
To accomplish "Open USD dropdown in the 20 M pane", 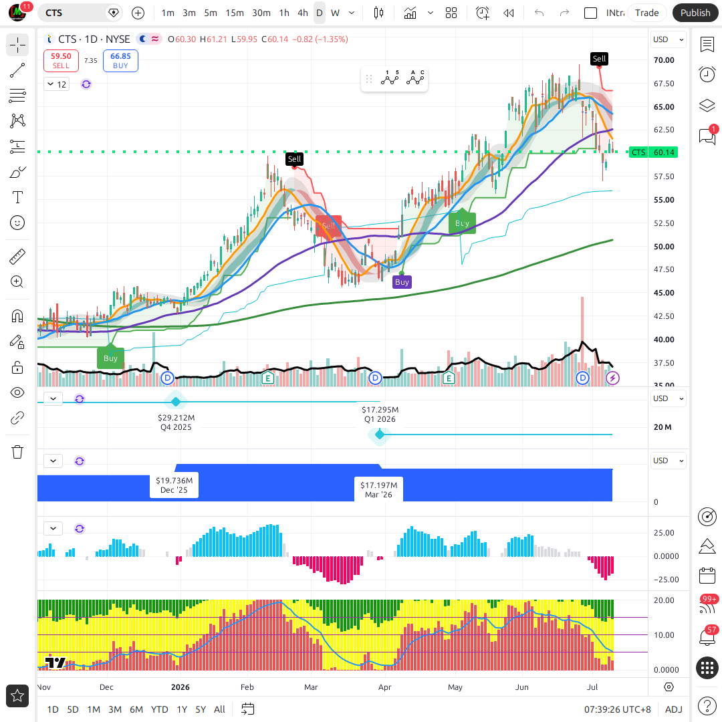I will point(668,398).
